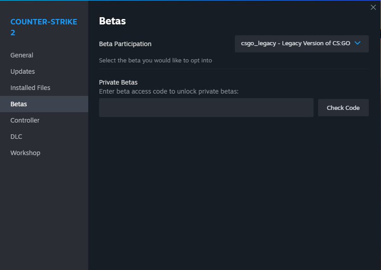Click 'Enter beta access code' instruction text

[x=169, y=91]
